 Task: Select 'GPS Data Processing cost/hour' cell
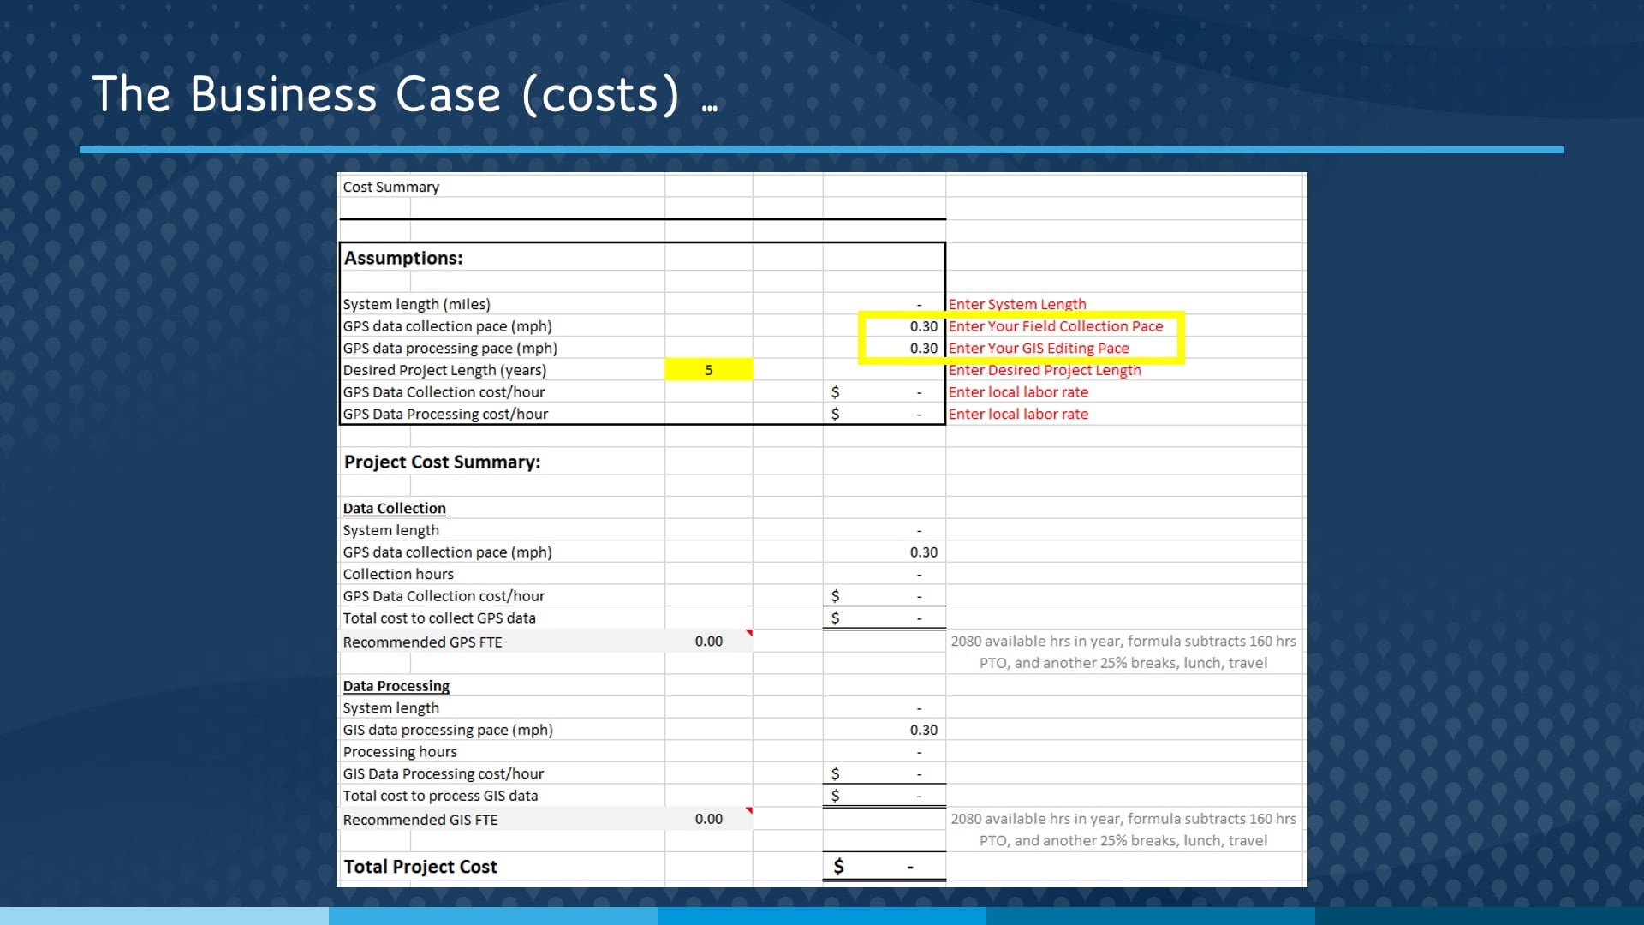[445, 414]
